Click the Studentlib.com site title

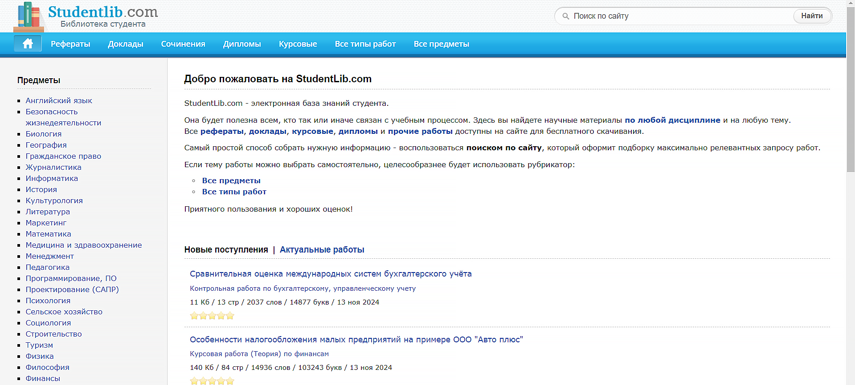[103, 12]
